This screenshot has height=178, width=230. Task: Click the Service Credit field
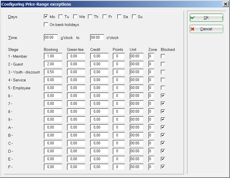(x=99, y=80)
